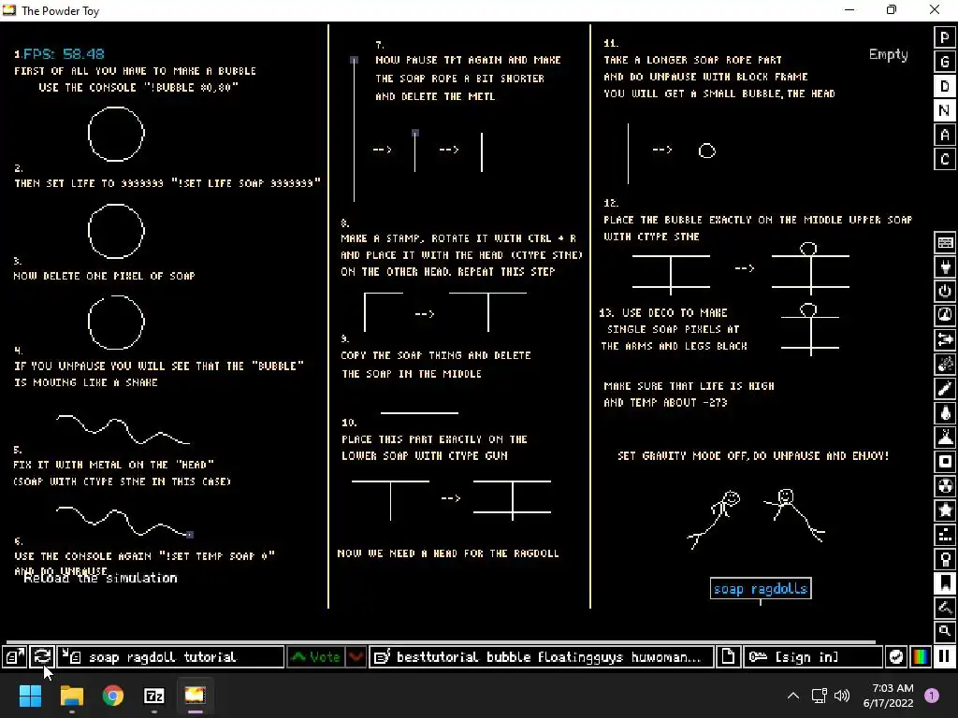Image resolution: width=958 pixels, height=718 pixels.
Task: Open the Force elements menu (arrows icon)
Action: [945, 340]
